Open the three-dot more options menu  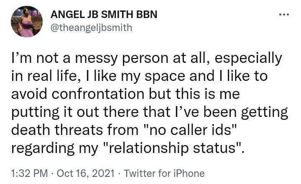284,14
